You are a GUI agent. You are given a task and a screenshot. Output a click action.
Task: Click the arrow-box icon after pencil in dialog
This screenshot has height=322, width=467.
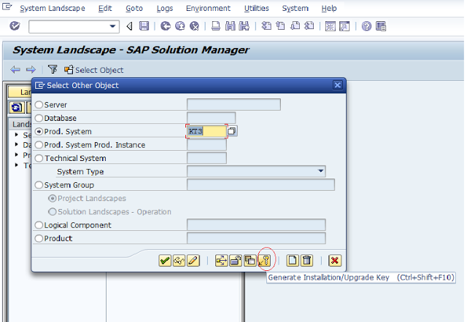click(x=221, y=261)
